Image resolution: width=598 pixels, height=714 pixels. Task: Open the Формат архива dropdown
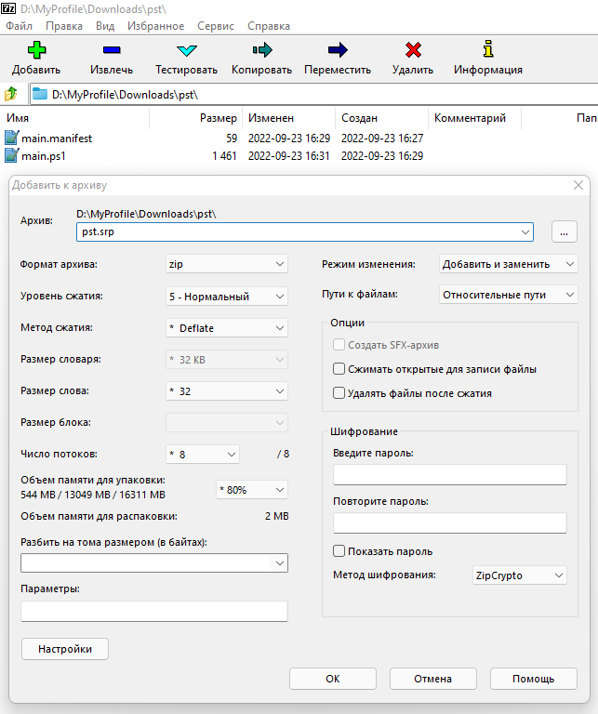pyautogui.click(x=226, y=265)
